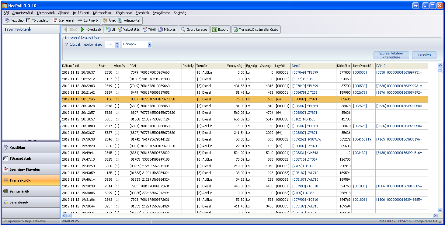445x226 pixels.
Task: Open Adatátvitel from the top toolbar
Action: pyautogui.click(x=130, y=20)
